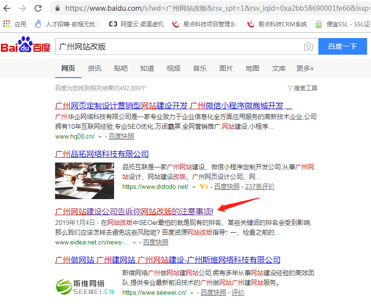This screenshot has height=304, width=371.
Task: Switch to the 资讯 tab
Action: click(x=95, y=68)
